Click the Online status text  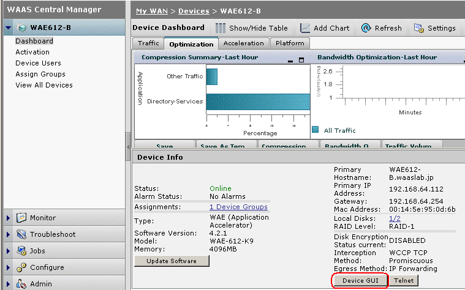pyautogui.click(x=221, y=188)
